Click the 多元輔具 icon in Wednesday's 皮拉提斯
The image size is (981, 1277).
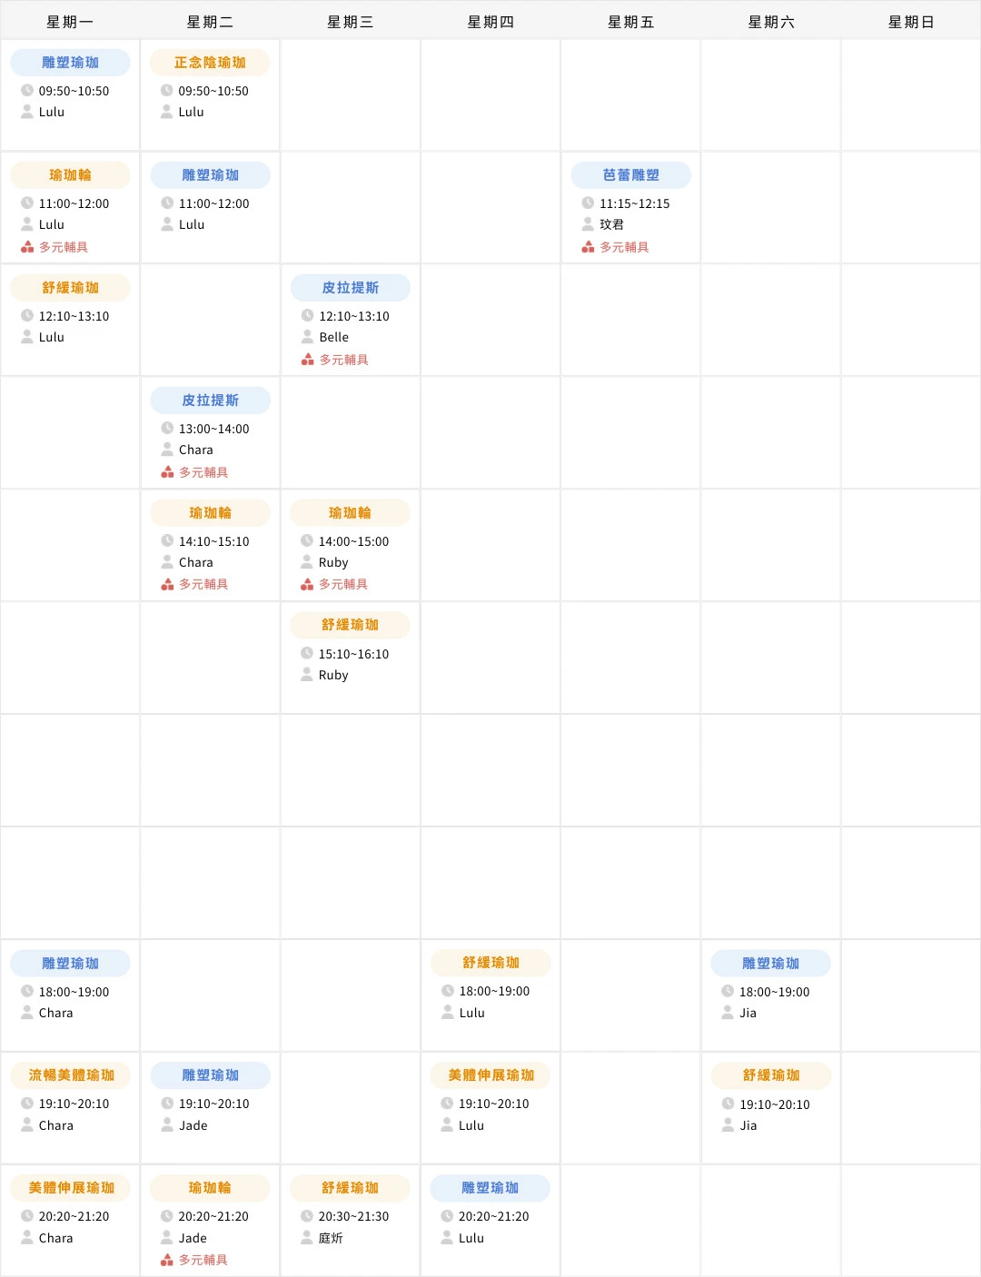click(307, 359)
